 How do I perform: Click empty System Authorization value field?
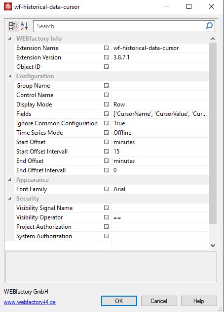tap(160, 236)
